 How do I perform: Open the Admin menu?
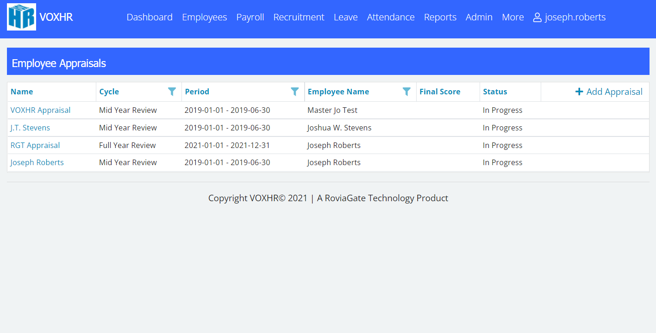(x=479, y=17)
